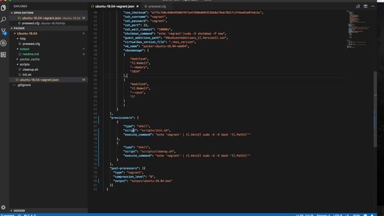384x216 pixels.
Task: Expand the Docker section
Action: [49, 211]
